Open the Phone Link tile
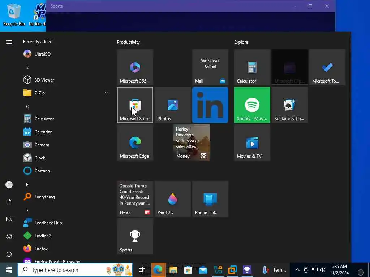This screenshot has height=277, width=370. 210,199
